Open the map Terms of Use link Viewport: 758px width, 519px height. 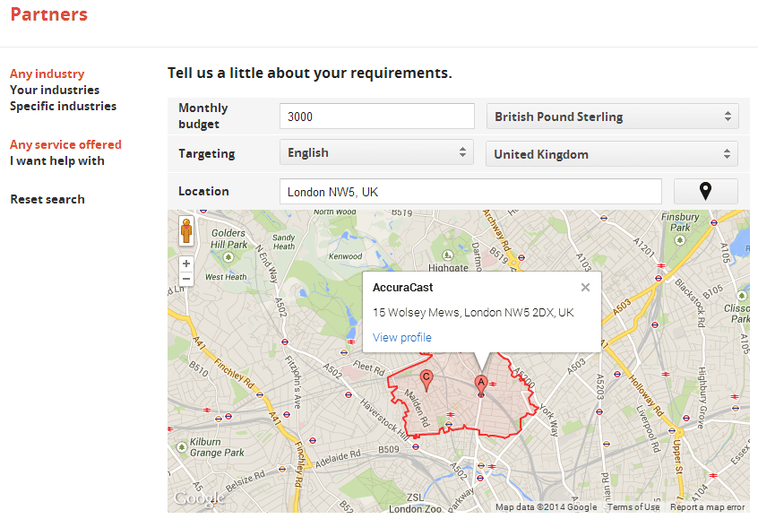(x=633, y=507)
